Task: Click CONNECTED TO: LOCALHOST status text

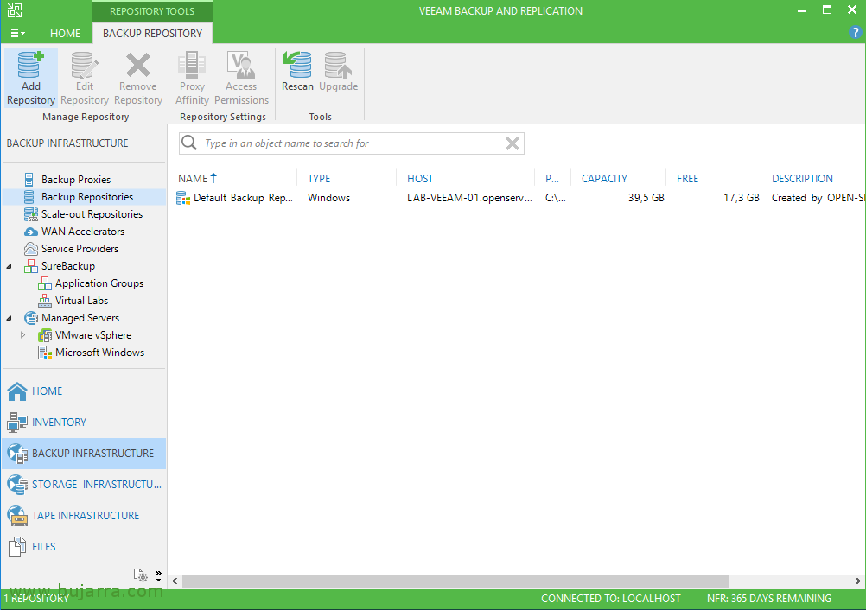Action: click(611, 599)
